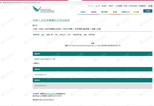This screenshot has width=154, height=106.
Task: Click the lock icon in the address bar
Action: (x=1, y=3)
